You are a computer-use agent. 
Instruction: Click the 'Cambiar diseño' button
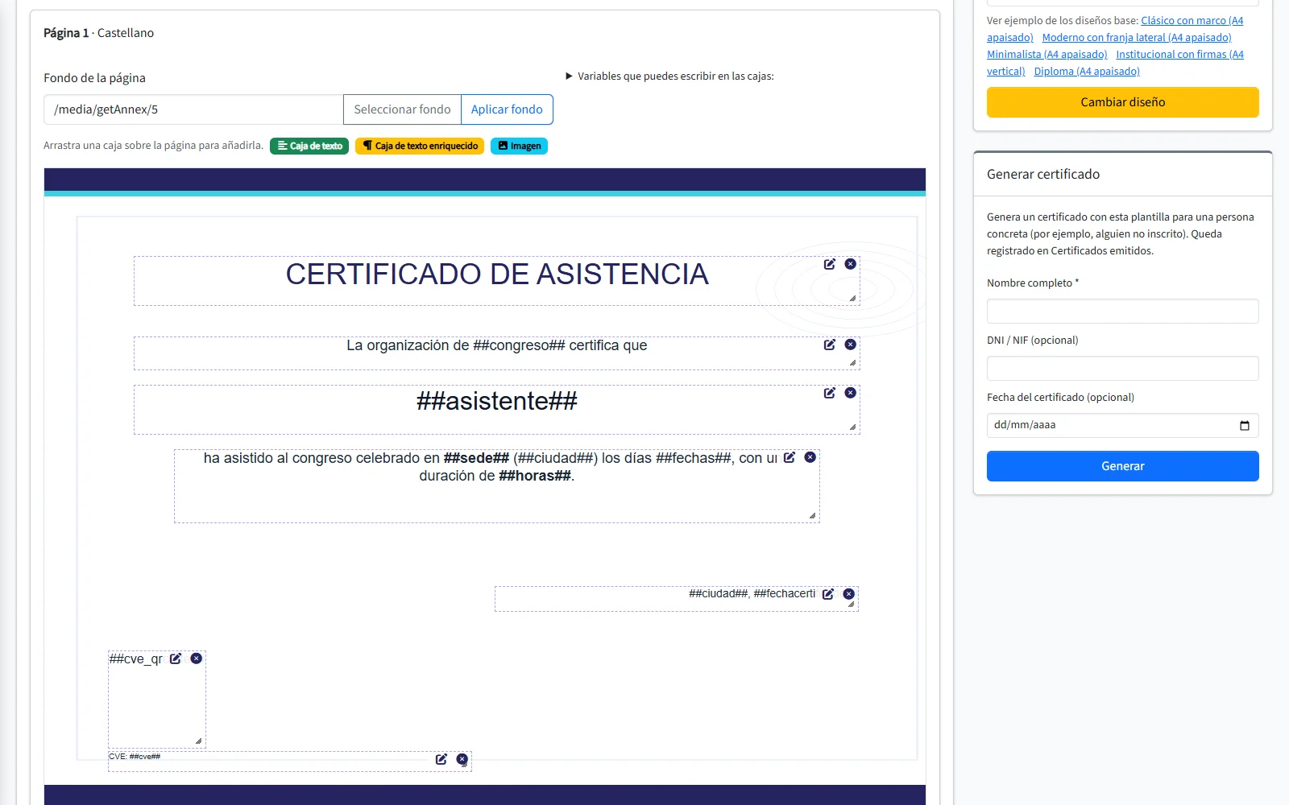[1122, 102]
